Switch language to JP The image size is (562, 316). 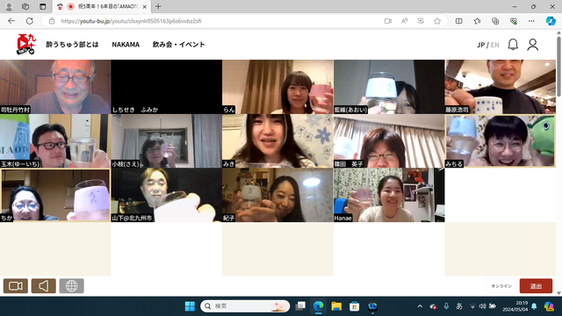(x=480, y=45)
